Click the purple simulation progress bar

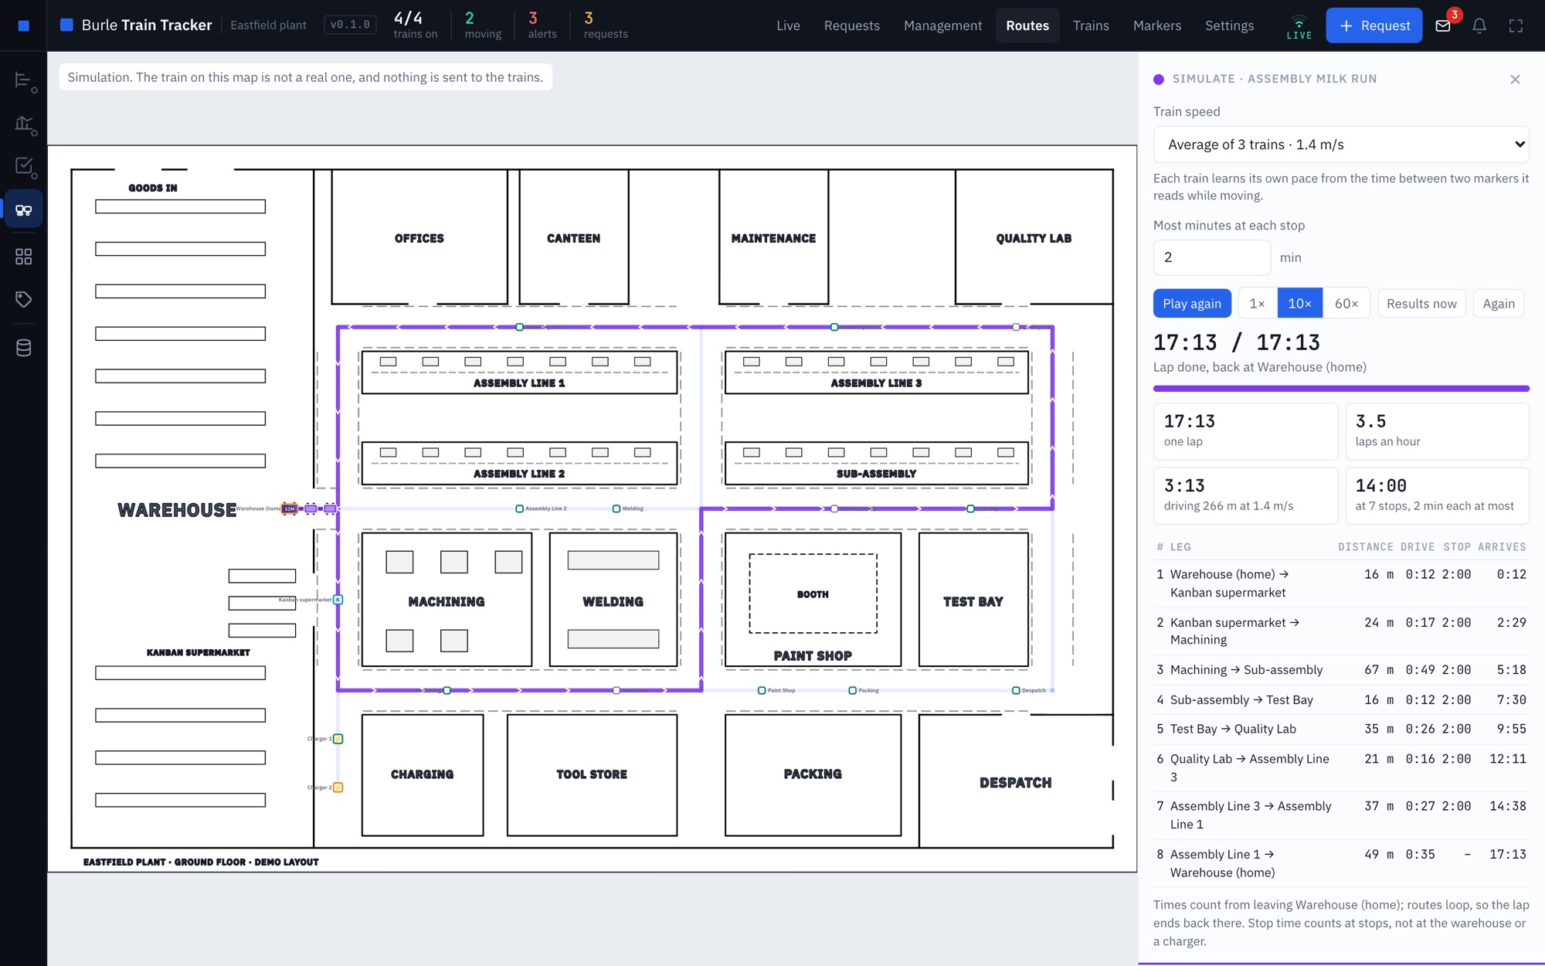point(1341,388)
